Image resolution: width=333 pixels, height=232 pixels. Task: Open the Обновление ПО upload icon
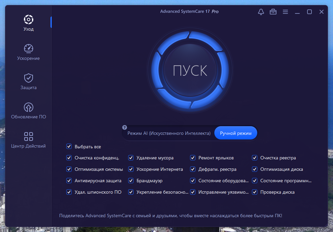click(29, 107)
